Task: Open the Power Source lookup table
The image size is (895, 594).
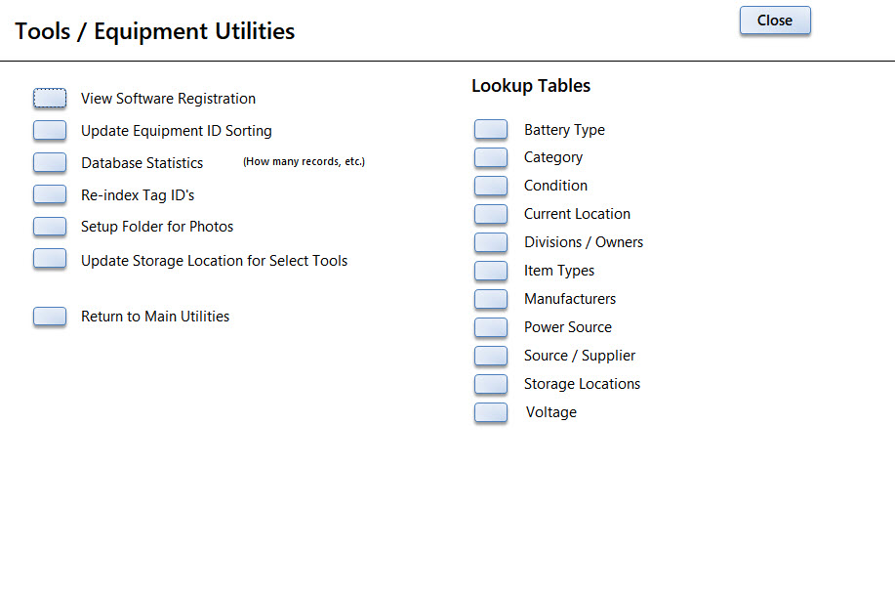Action: pos(491,327)
